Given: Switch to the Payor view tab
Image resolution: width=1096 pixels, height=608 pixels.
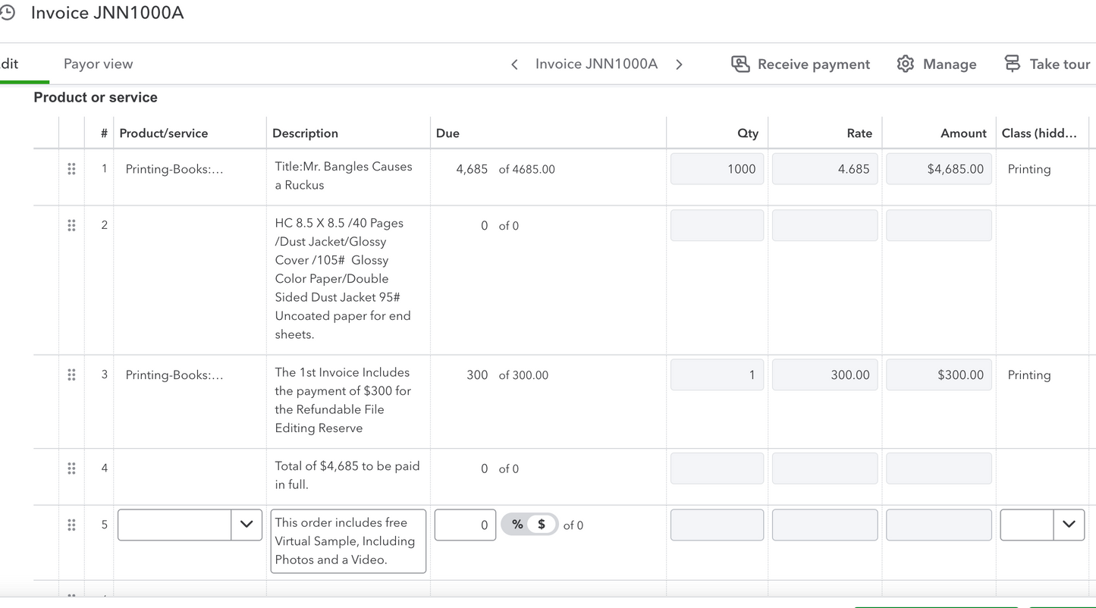Looking at the screenshot, I should (x=98, y=64).
